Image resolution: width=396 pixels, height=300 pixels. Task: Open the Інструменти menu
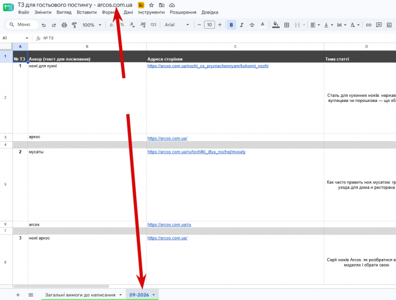[x=151, y=12]
